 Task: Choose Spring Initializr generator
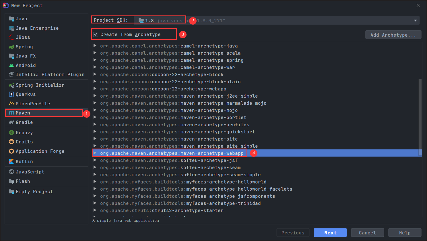[46, 85]
